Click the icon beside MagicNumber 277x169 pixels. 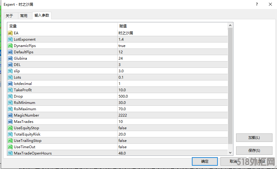(10, 115)
